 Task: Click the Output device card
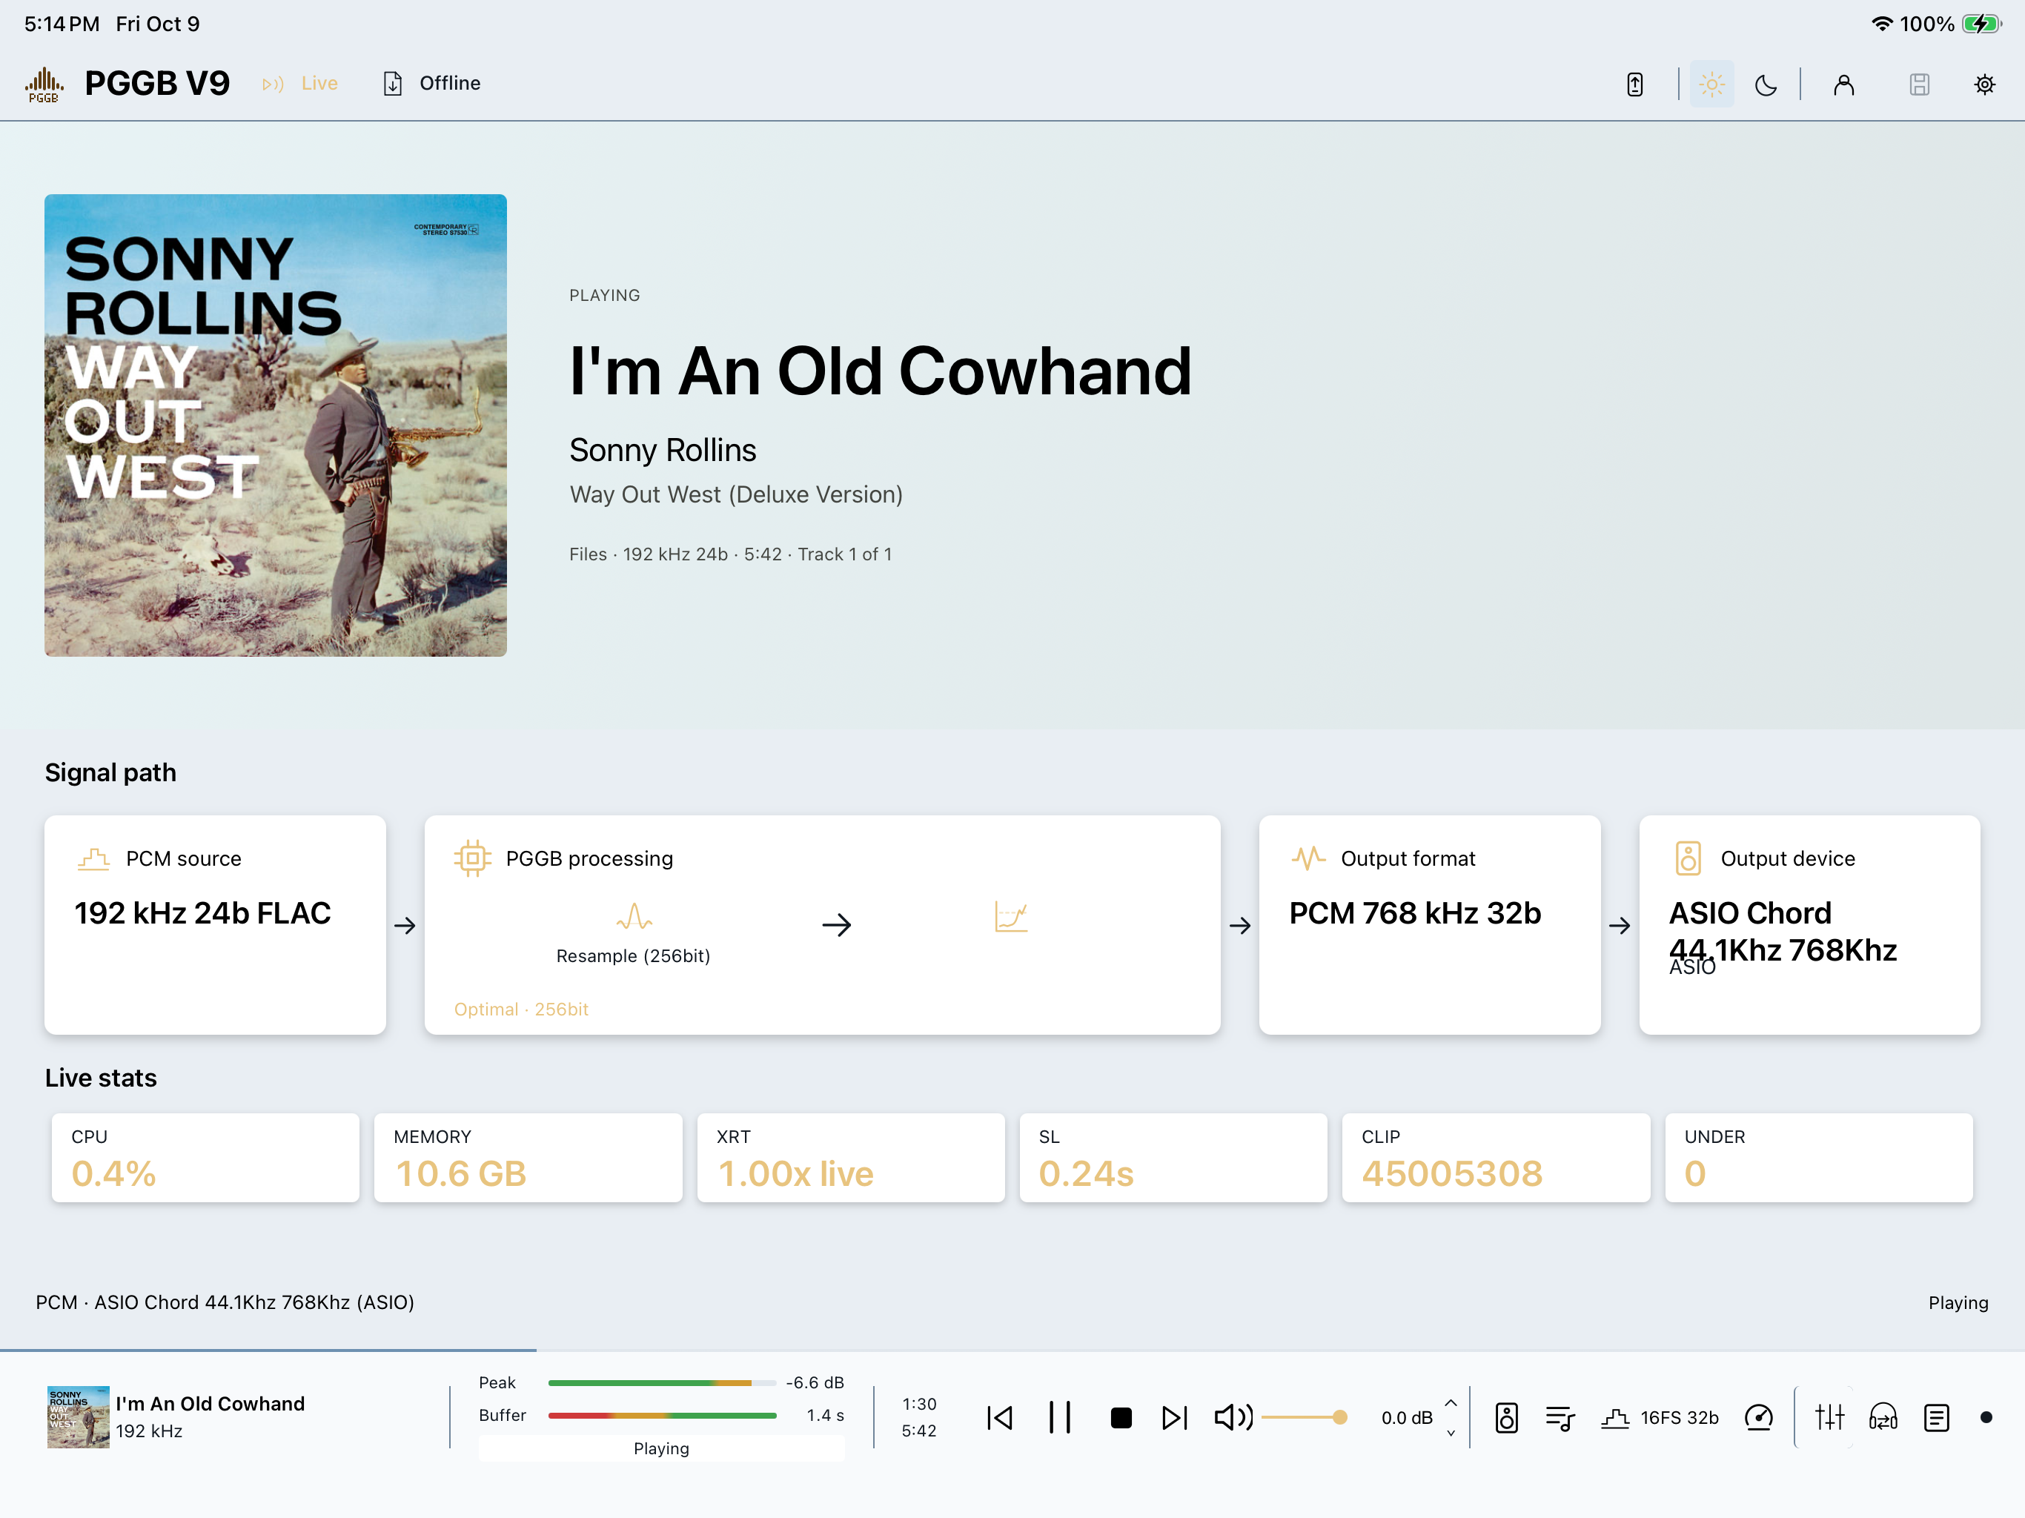point(1809,925)
